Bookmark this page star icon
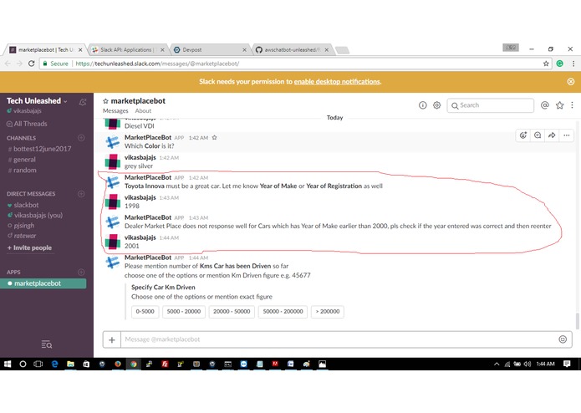581x413 pixels. tap(546, 64)
